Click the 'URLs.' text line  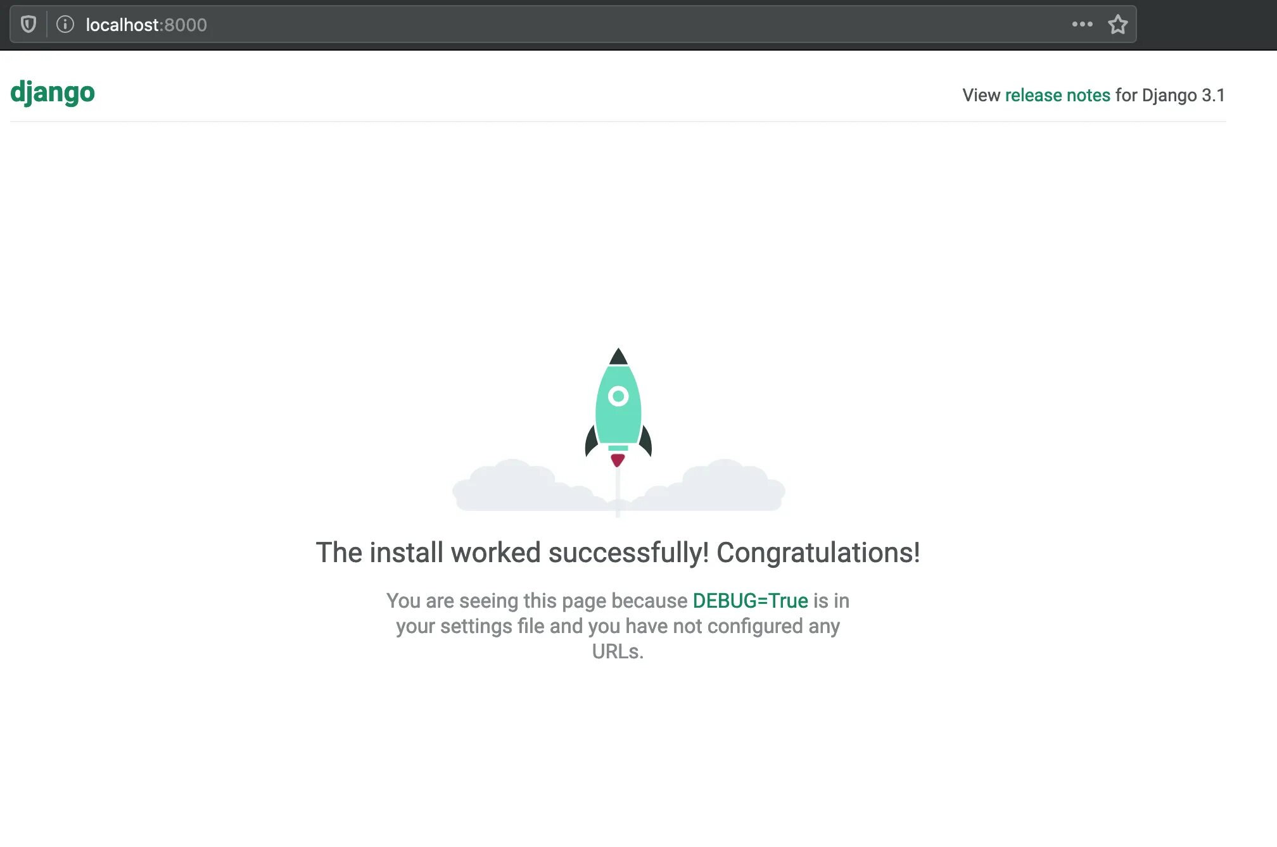point(618,651)
